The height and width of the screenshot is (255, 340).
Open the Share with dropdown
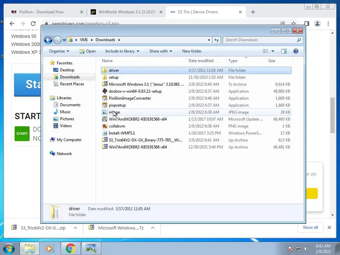pyautogui.click(x=160, y=51)
